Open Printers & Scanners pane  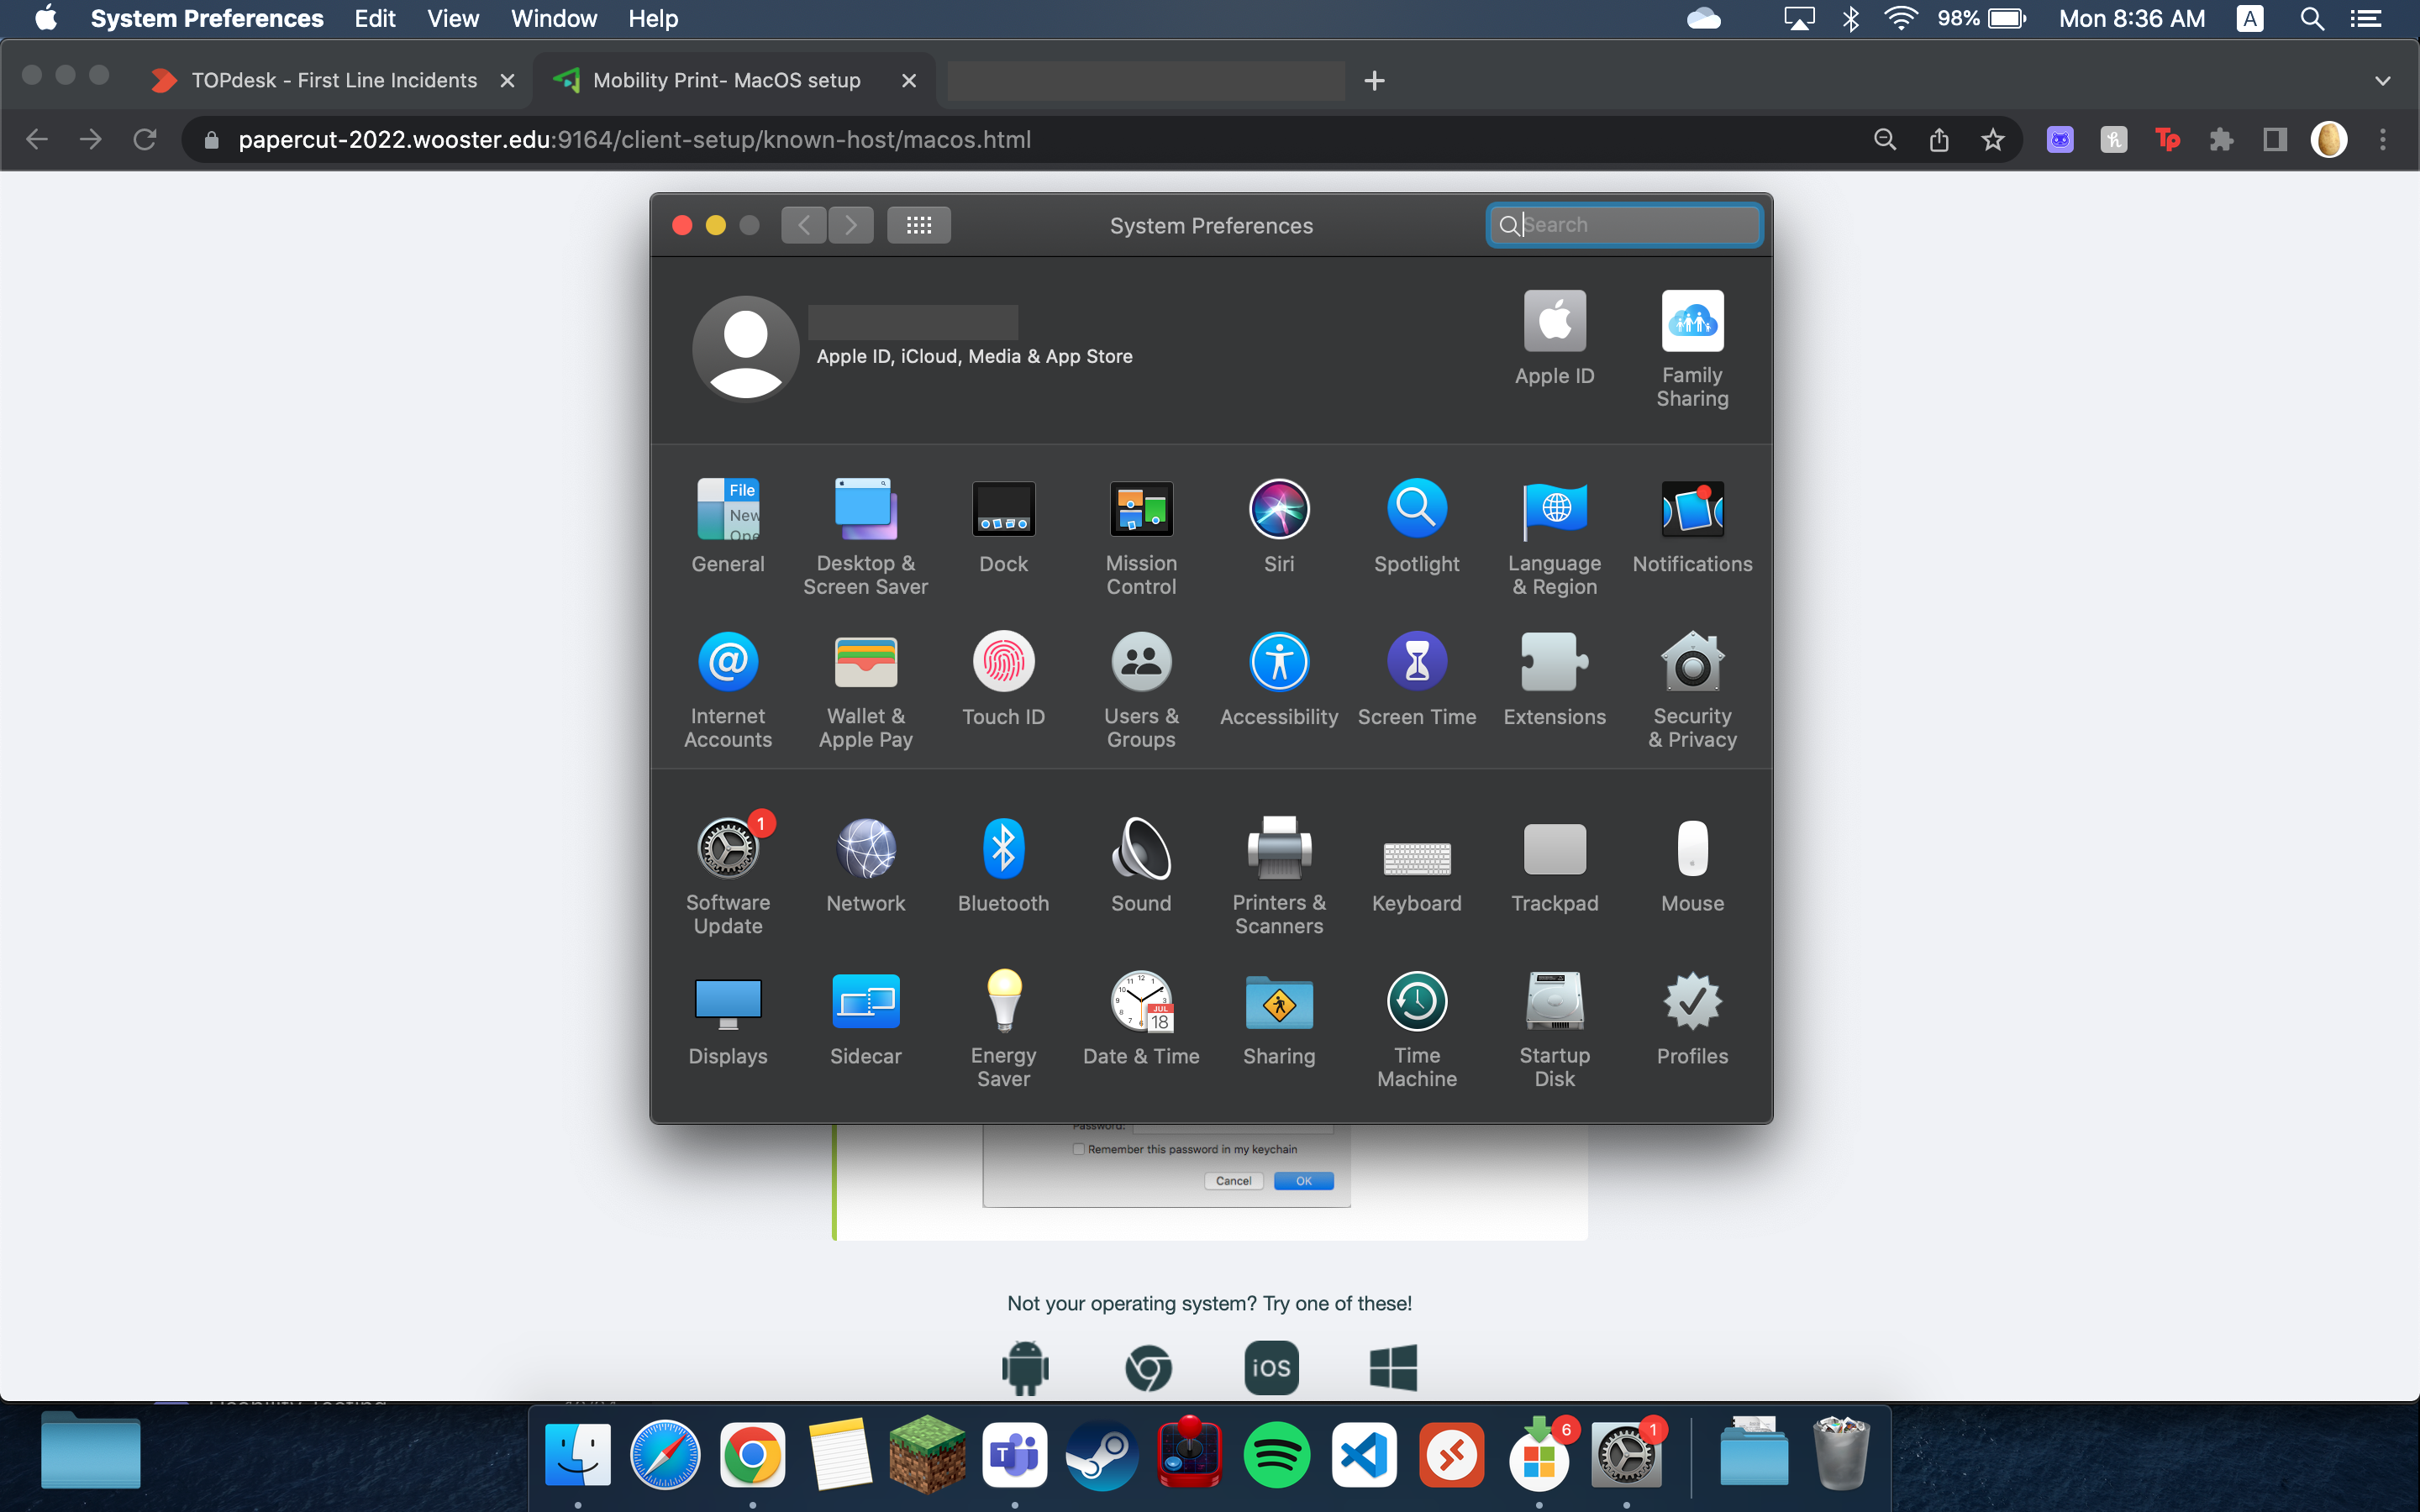coord(1279,875)
